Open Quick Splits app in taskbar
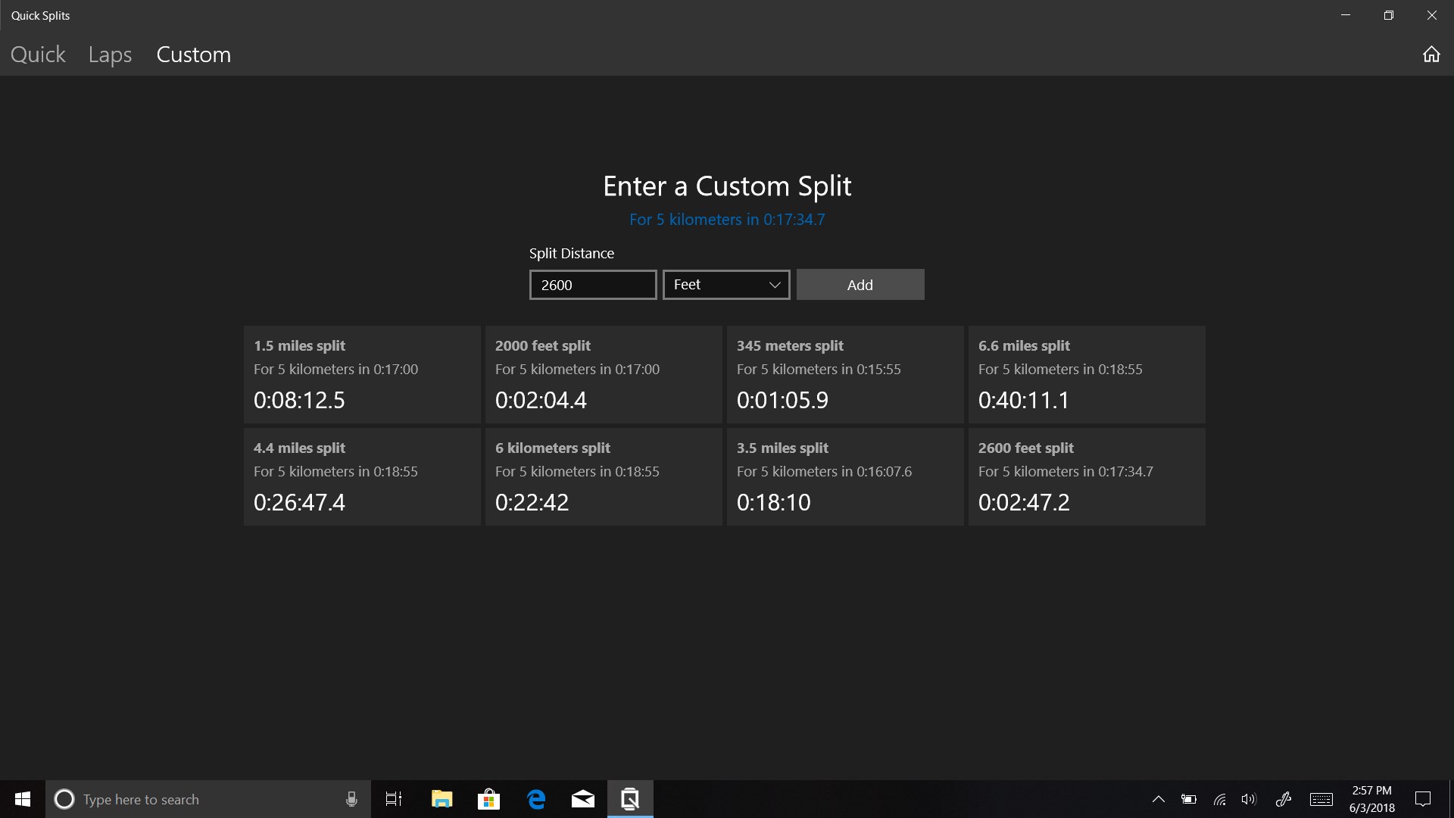This screenshot has height=818, width=1454. point(629,799)
